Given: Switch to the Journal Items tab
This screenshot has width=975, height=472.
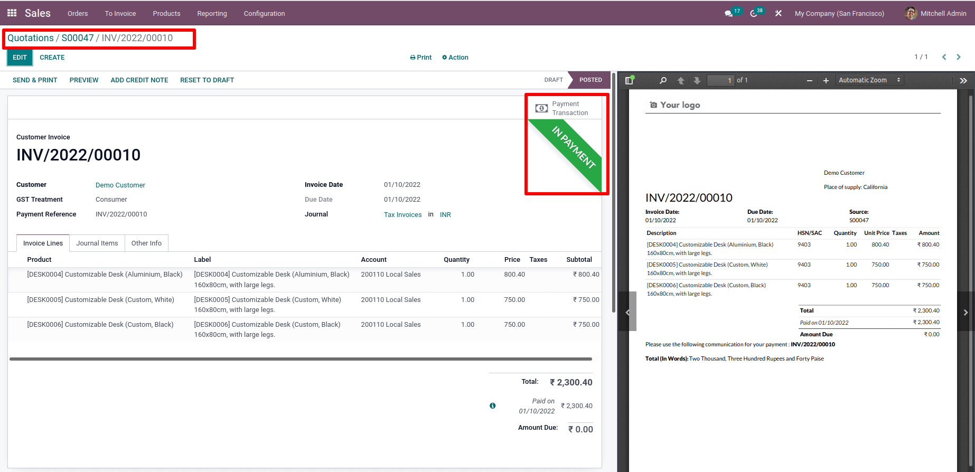Looking at the screenshot, I should (97, 243).
